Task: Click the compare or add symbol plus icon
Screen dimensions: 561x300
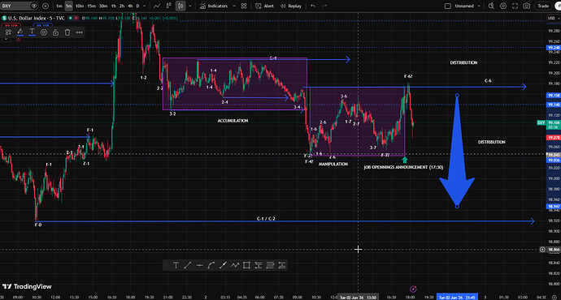Action: (x=46, y=6)
